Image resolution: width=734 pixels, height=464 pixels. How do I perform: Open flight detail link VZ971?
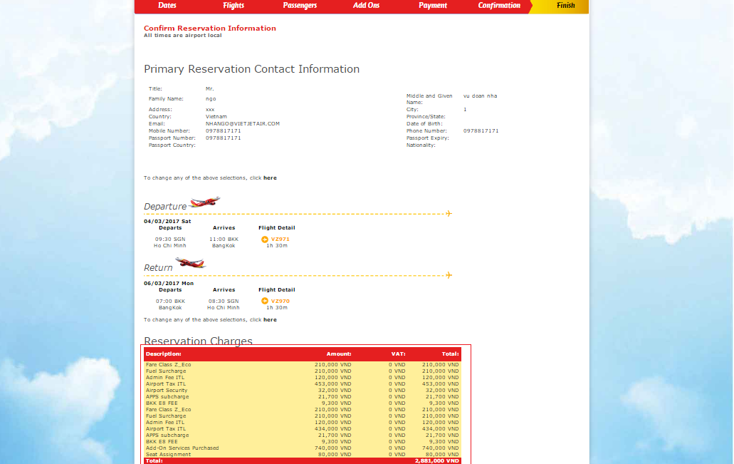click(281, 239)
